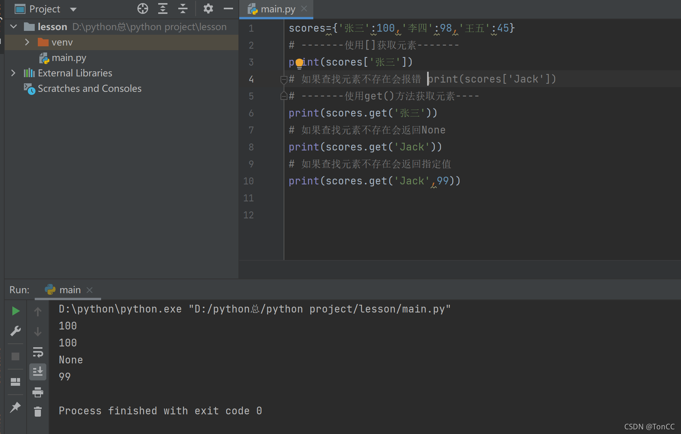Viewport: 681px width, 434px height.
Task: Click Collapse All in Project toolbar
Action: point(183,8)
